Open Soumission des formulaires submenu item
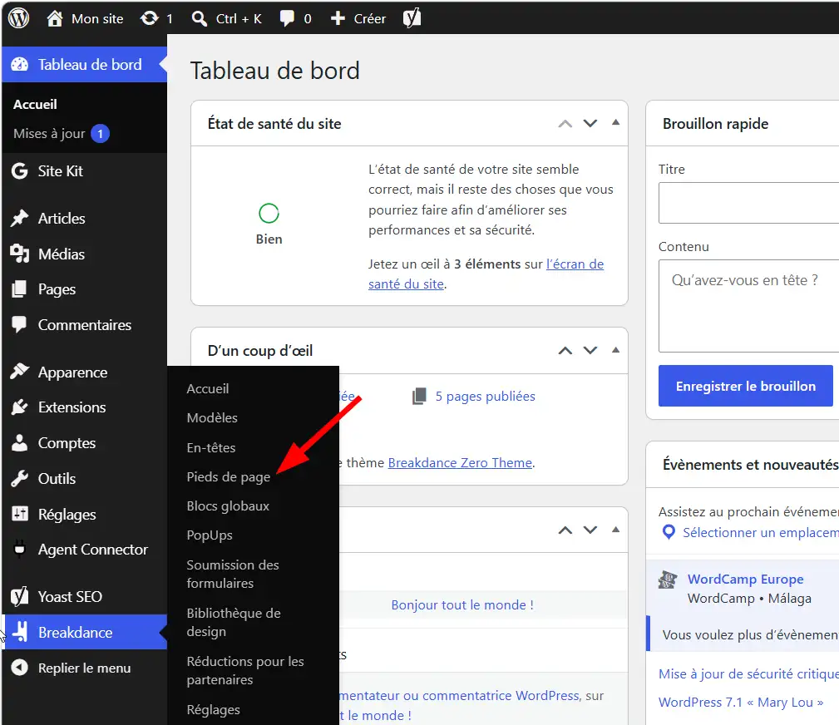This screenshot has width=839, height=725. 233,575
